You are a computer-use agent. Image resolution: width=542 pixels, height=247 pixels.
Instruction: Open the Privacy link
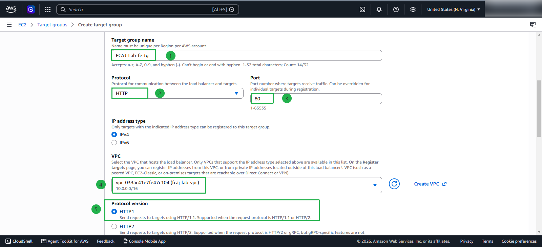[467, 241]
